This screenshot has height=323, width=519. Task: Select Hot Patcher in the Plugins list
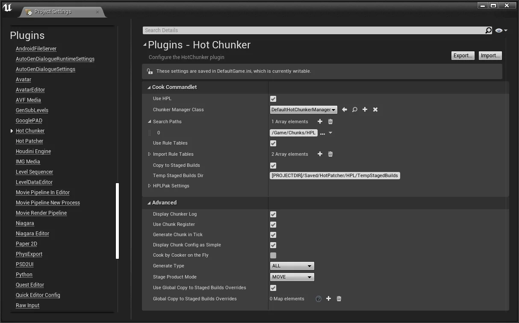29,141
